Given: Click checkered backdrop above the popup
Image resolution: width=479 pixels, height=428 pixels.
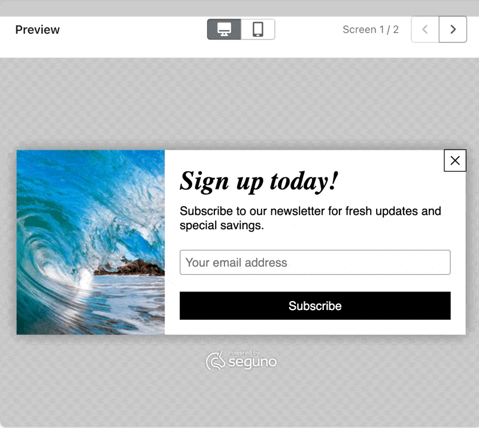Looking at the screenshot, I should tap(239, 101).
